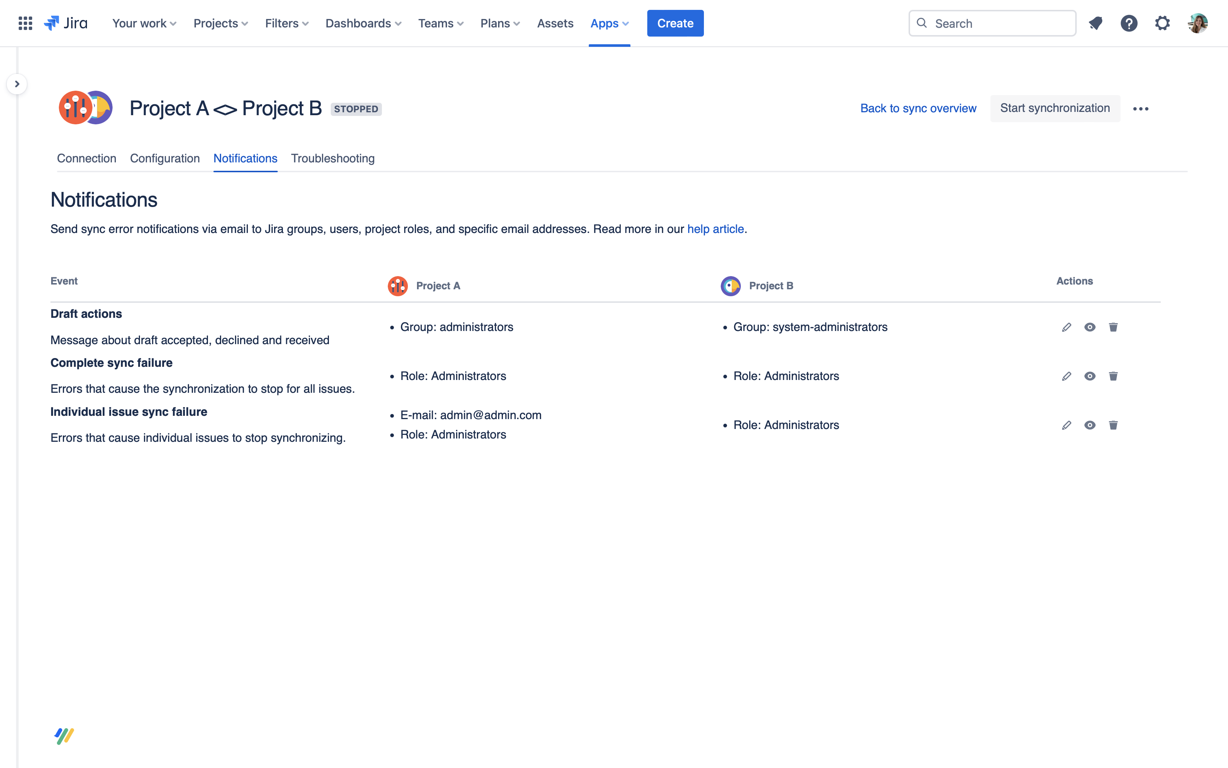Delete the Draft actions notification
The height and width of the screenshot is (768, 1228).
tap(1113, 327)
